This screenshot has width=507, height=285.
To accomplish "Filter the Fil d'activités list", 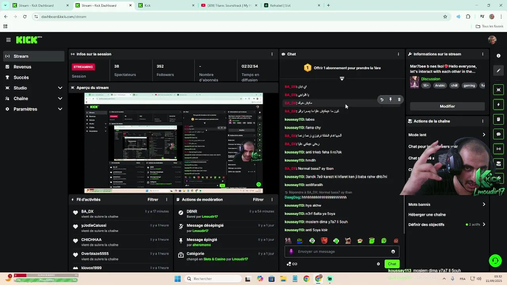I will tap(153, 200).
